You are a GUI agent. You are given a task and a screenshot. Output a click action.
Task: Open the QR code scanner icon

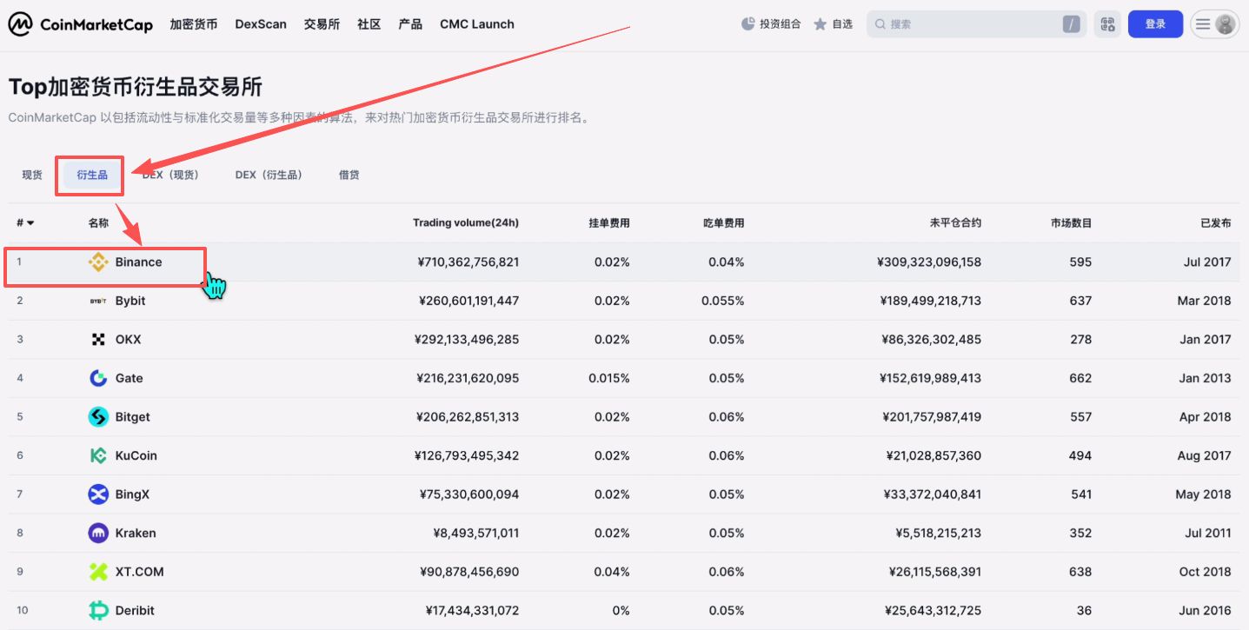[1107, 23]
